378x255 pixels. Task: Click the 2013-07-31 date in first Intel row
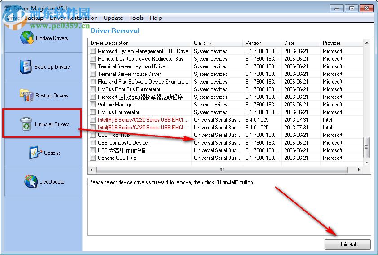coord(296,120)
